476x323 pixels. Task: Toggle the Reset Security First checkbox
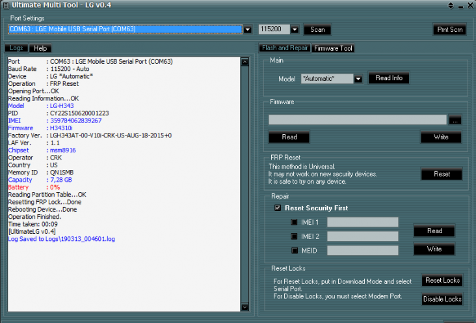point(278,208)
